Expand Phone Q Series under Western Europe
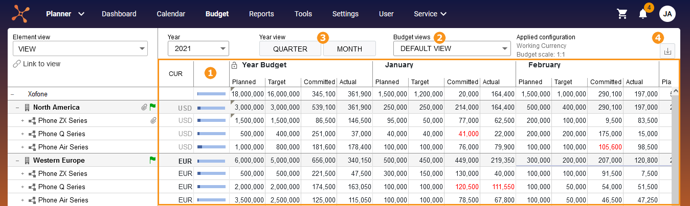This screenshot has width=690, height=206. pyautogui.click(x=23, y=187)
